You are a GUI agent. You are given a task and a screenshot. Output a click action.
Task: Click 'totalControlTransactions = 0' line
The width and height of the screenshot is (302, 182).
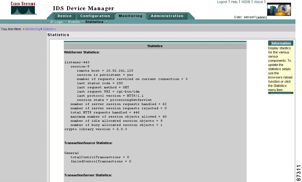(x=100, y=157)
